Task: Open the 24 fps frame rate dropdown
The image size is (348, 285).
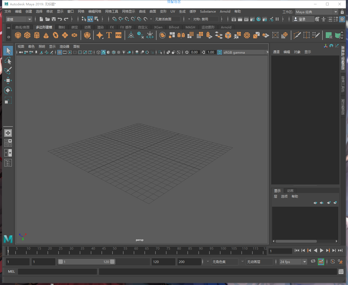Action: click(293, 262)
